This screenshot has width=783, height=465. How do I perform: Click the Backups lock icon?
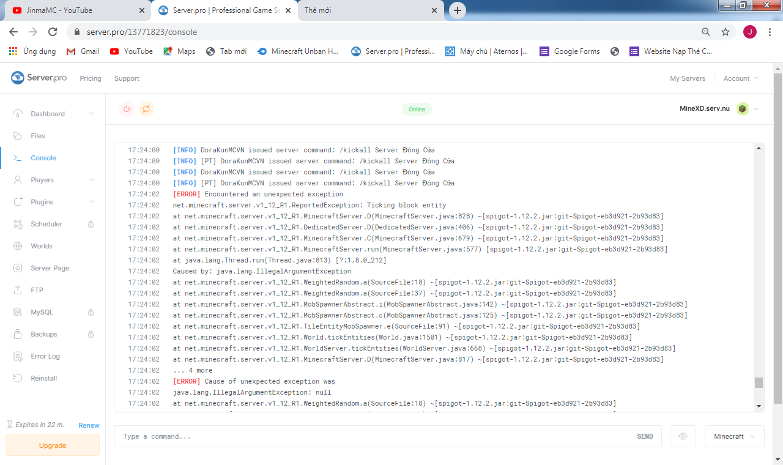[x=91, y=334]
